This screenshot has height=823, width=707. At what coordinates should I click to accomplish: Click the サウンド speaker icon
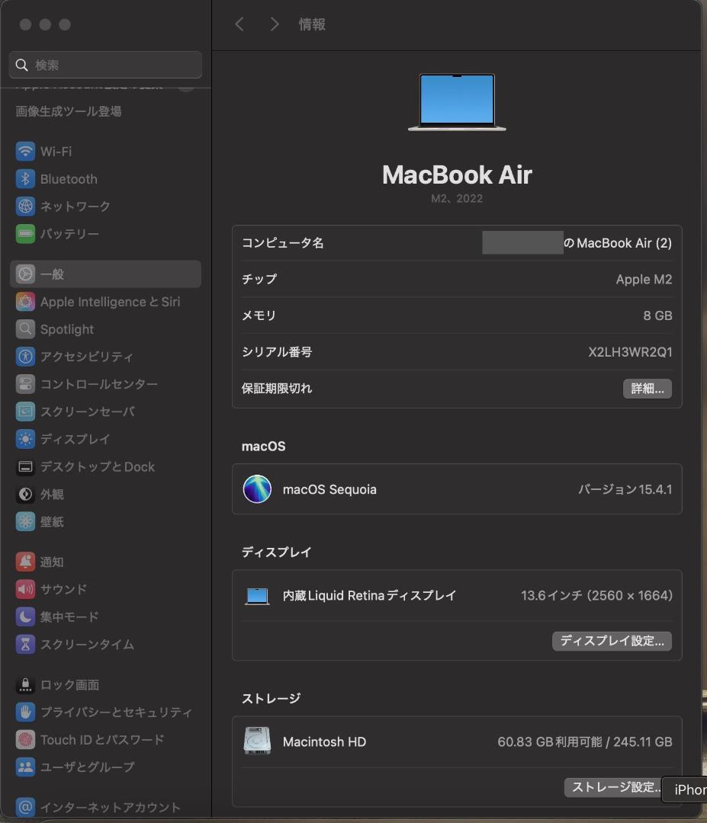(25, 589)
